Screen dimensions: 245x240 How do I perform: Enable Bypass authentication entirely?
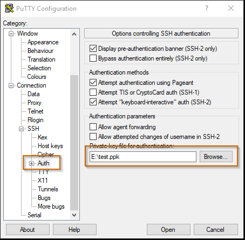click(93, 58)
